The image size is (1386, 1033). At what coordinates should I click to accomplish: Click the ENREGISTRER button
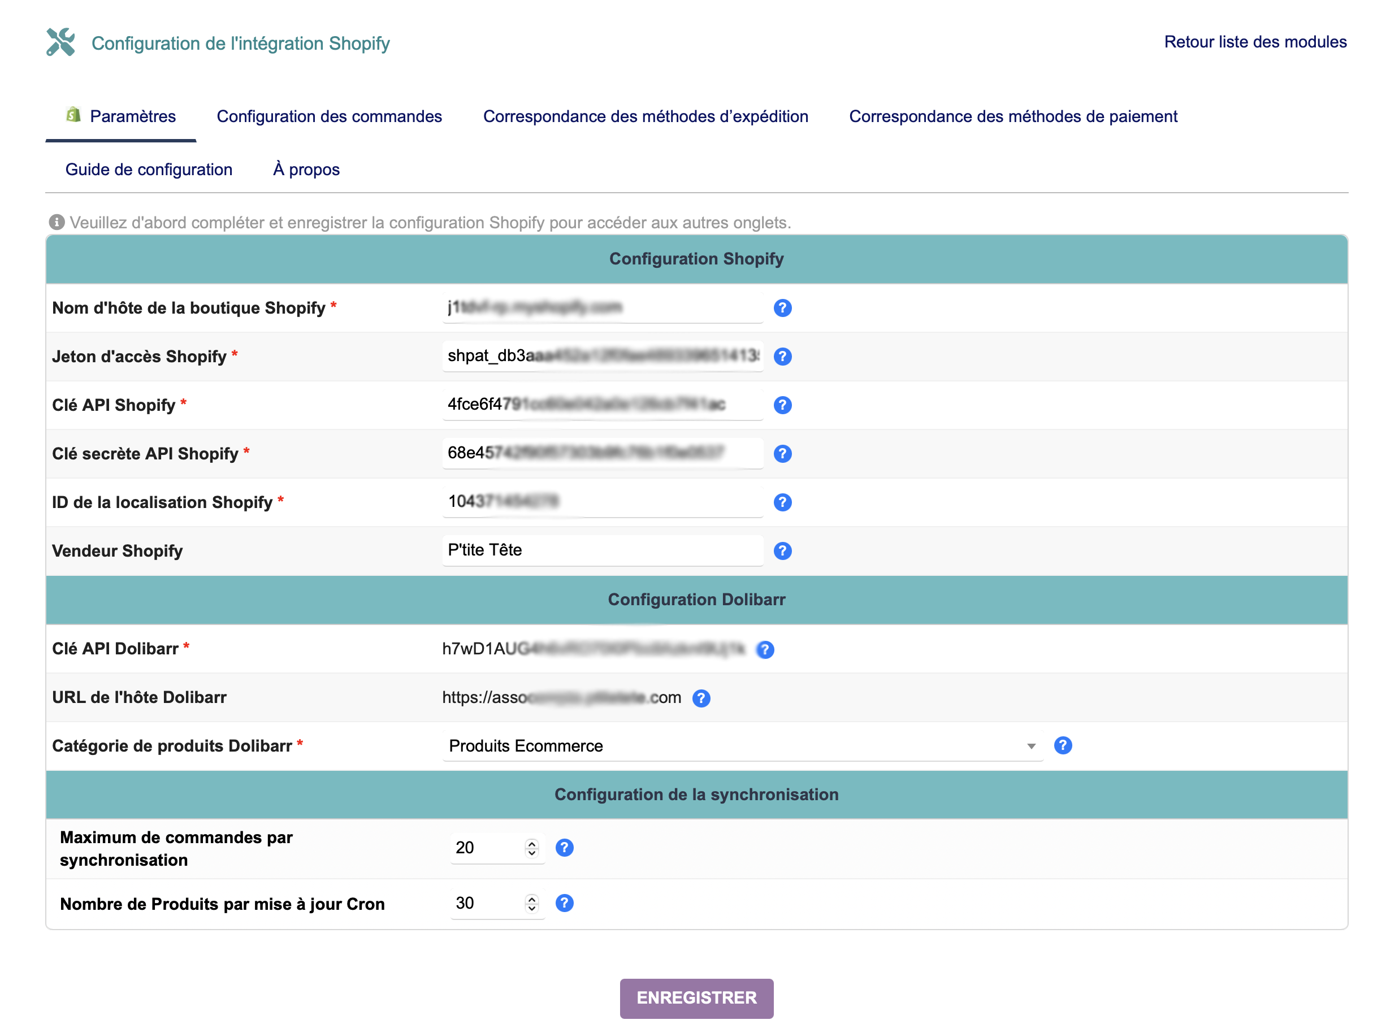696,998
